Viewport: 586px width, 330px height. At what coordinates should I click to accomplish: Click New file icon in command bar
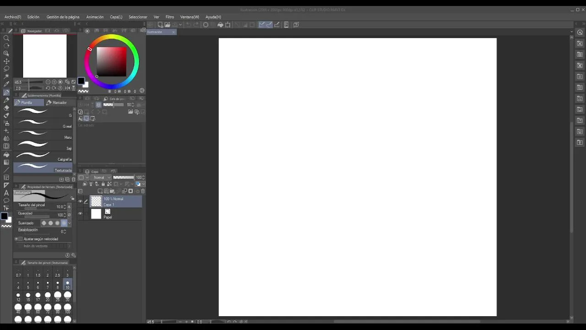coord(160,25)
